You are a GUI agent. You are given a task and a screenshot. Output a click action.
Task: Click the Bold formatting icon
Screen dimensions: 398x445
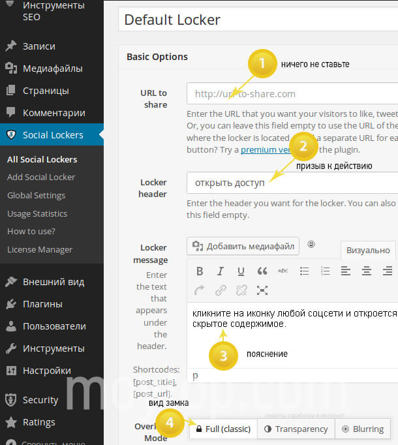pyautogui.click(x=200, y=271)
